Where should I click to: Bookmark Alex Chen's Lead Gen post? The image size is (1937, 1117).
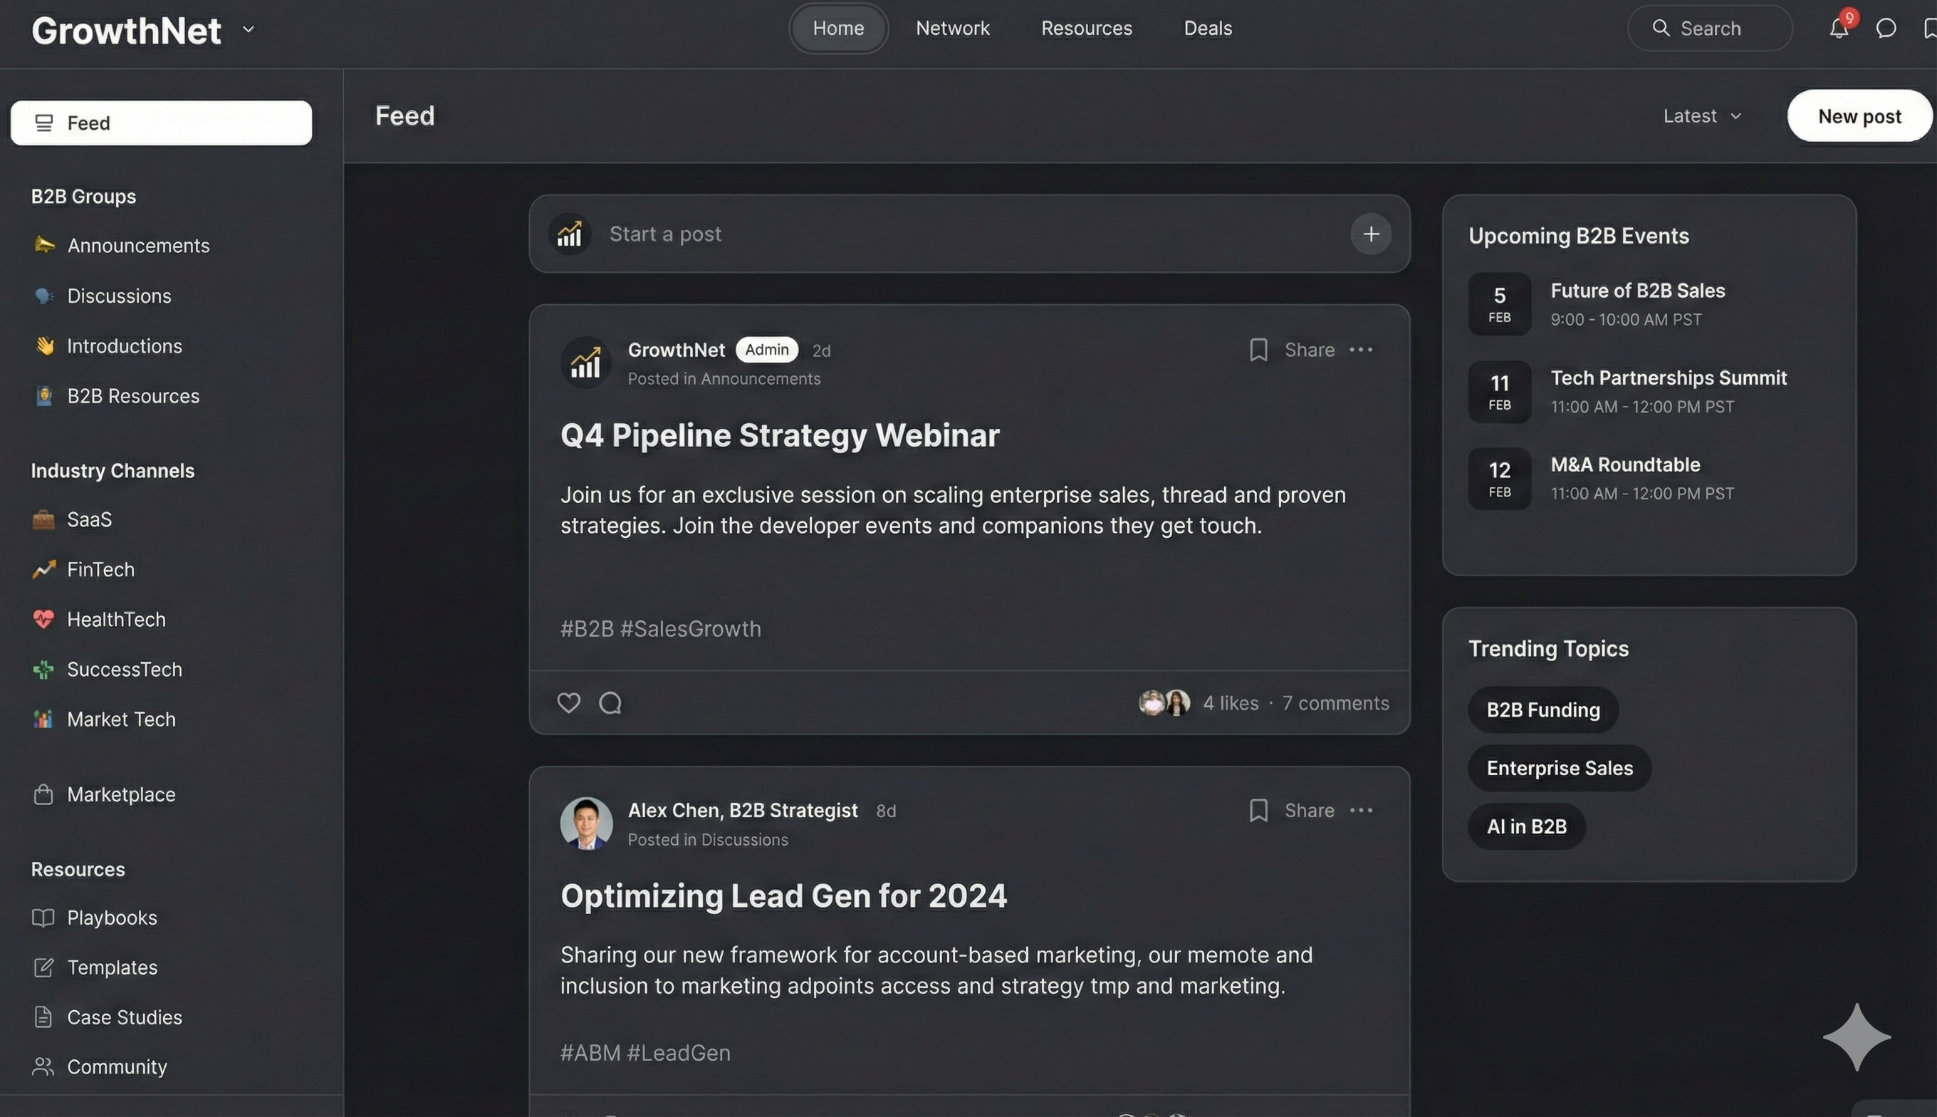1258,810
